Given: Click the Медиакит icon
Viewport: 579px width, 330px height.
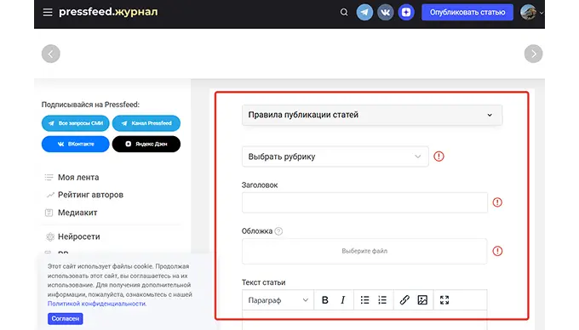Looking at the screenshot, I should [49, 213].
